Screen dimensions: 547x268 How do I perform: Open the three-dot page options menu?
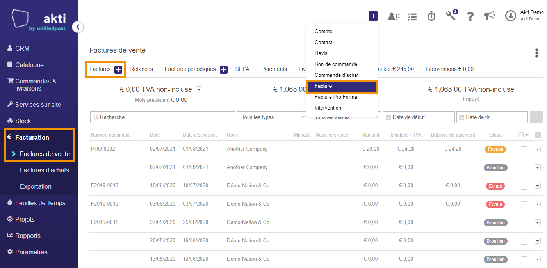click(x=537, y=53)
